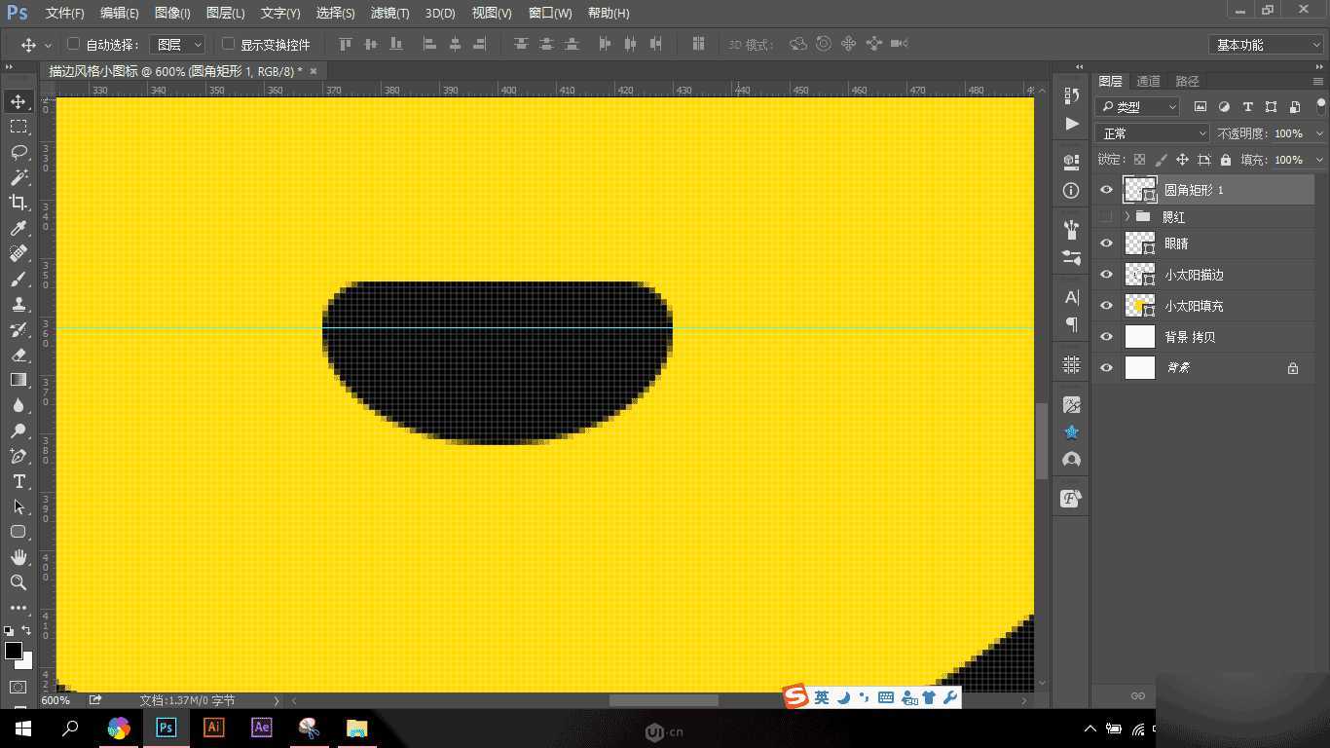Toggle visibility of the 背景 拷贝 layer
Viewport: 1330px width, 748px height.
tap(1106, 336)
